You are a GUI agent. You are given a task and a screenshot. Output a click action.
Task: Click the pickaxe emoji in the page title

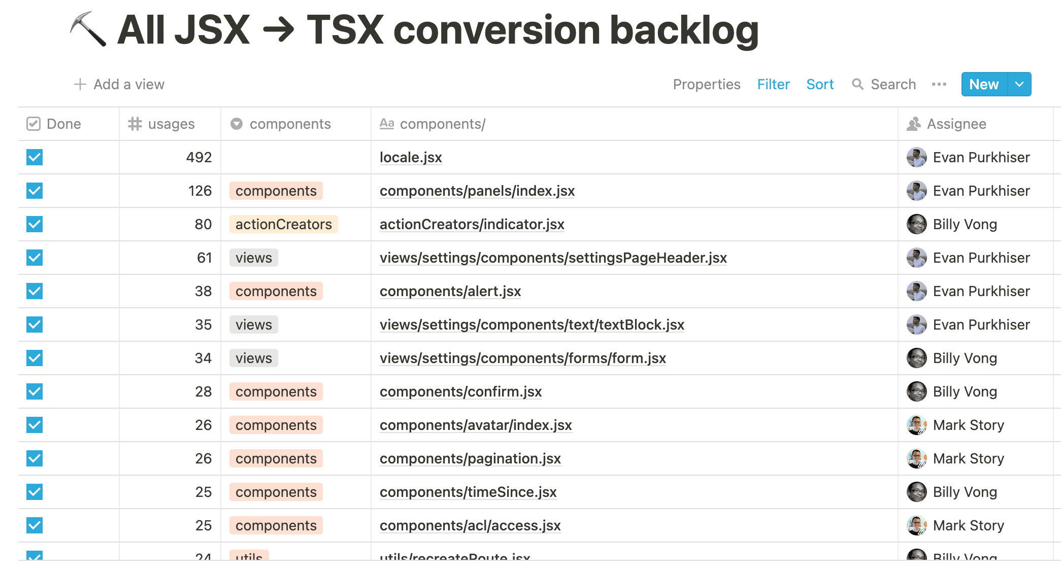click(x=87, y=29)
